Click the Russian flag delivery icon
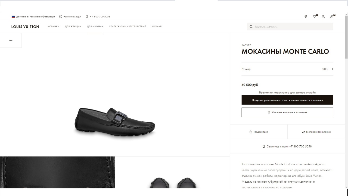 point(13,17)
